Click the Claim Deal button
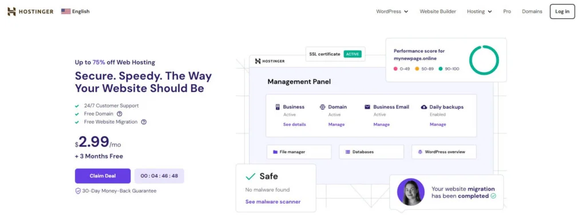This screenshot has width=586, height=222. click(103, 176)
